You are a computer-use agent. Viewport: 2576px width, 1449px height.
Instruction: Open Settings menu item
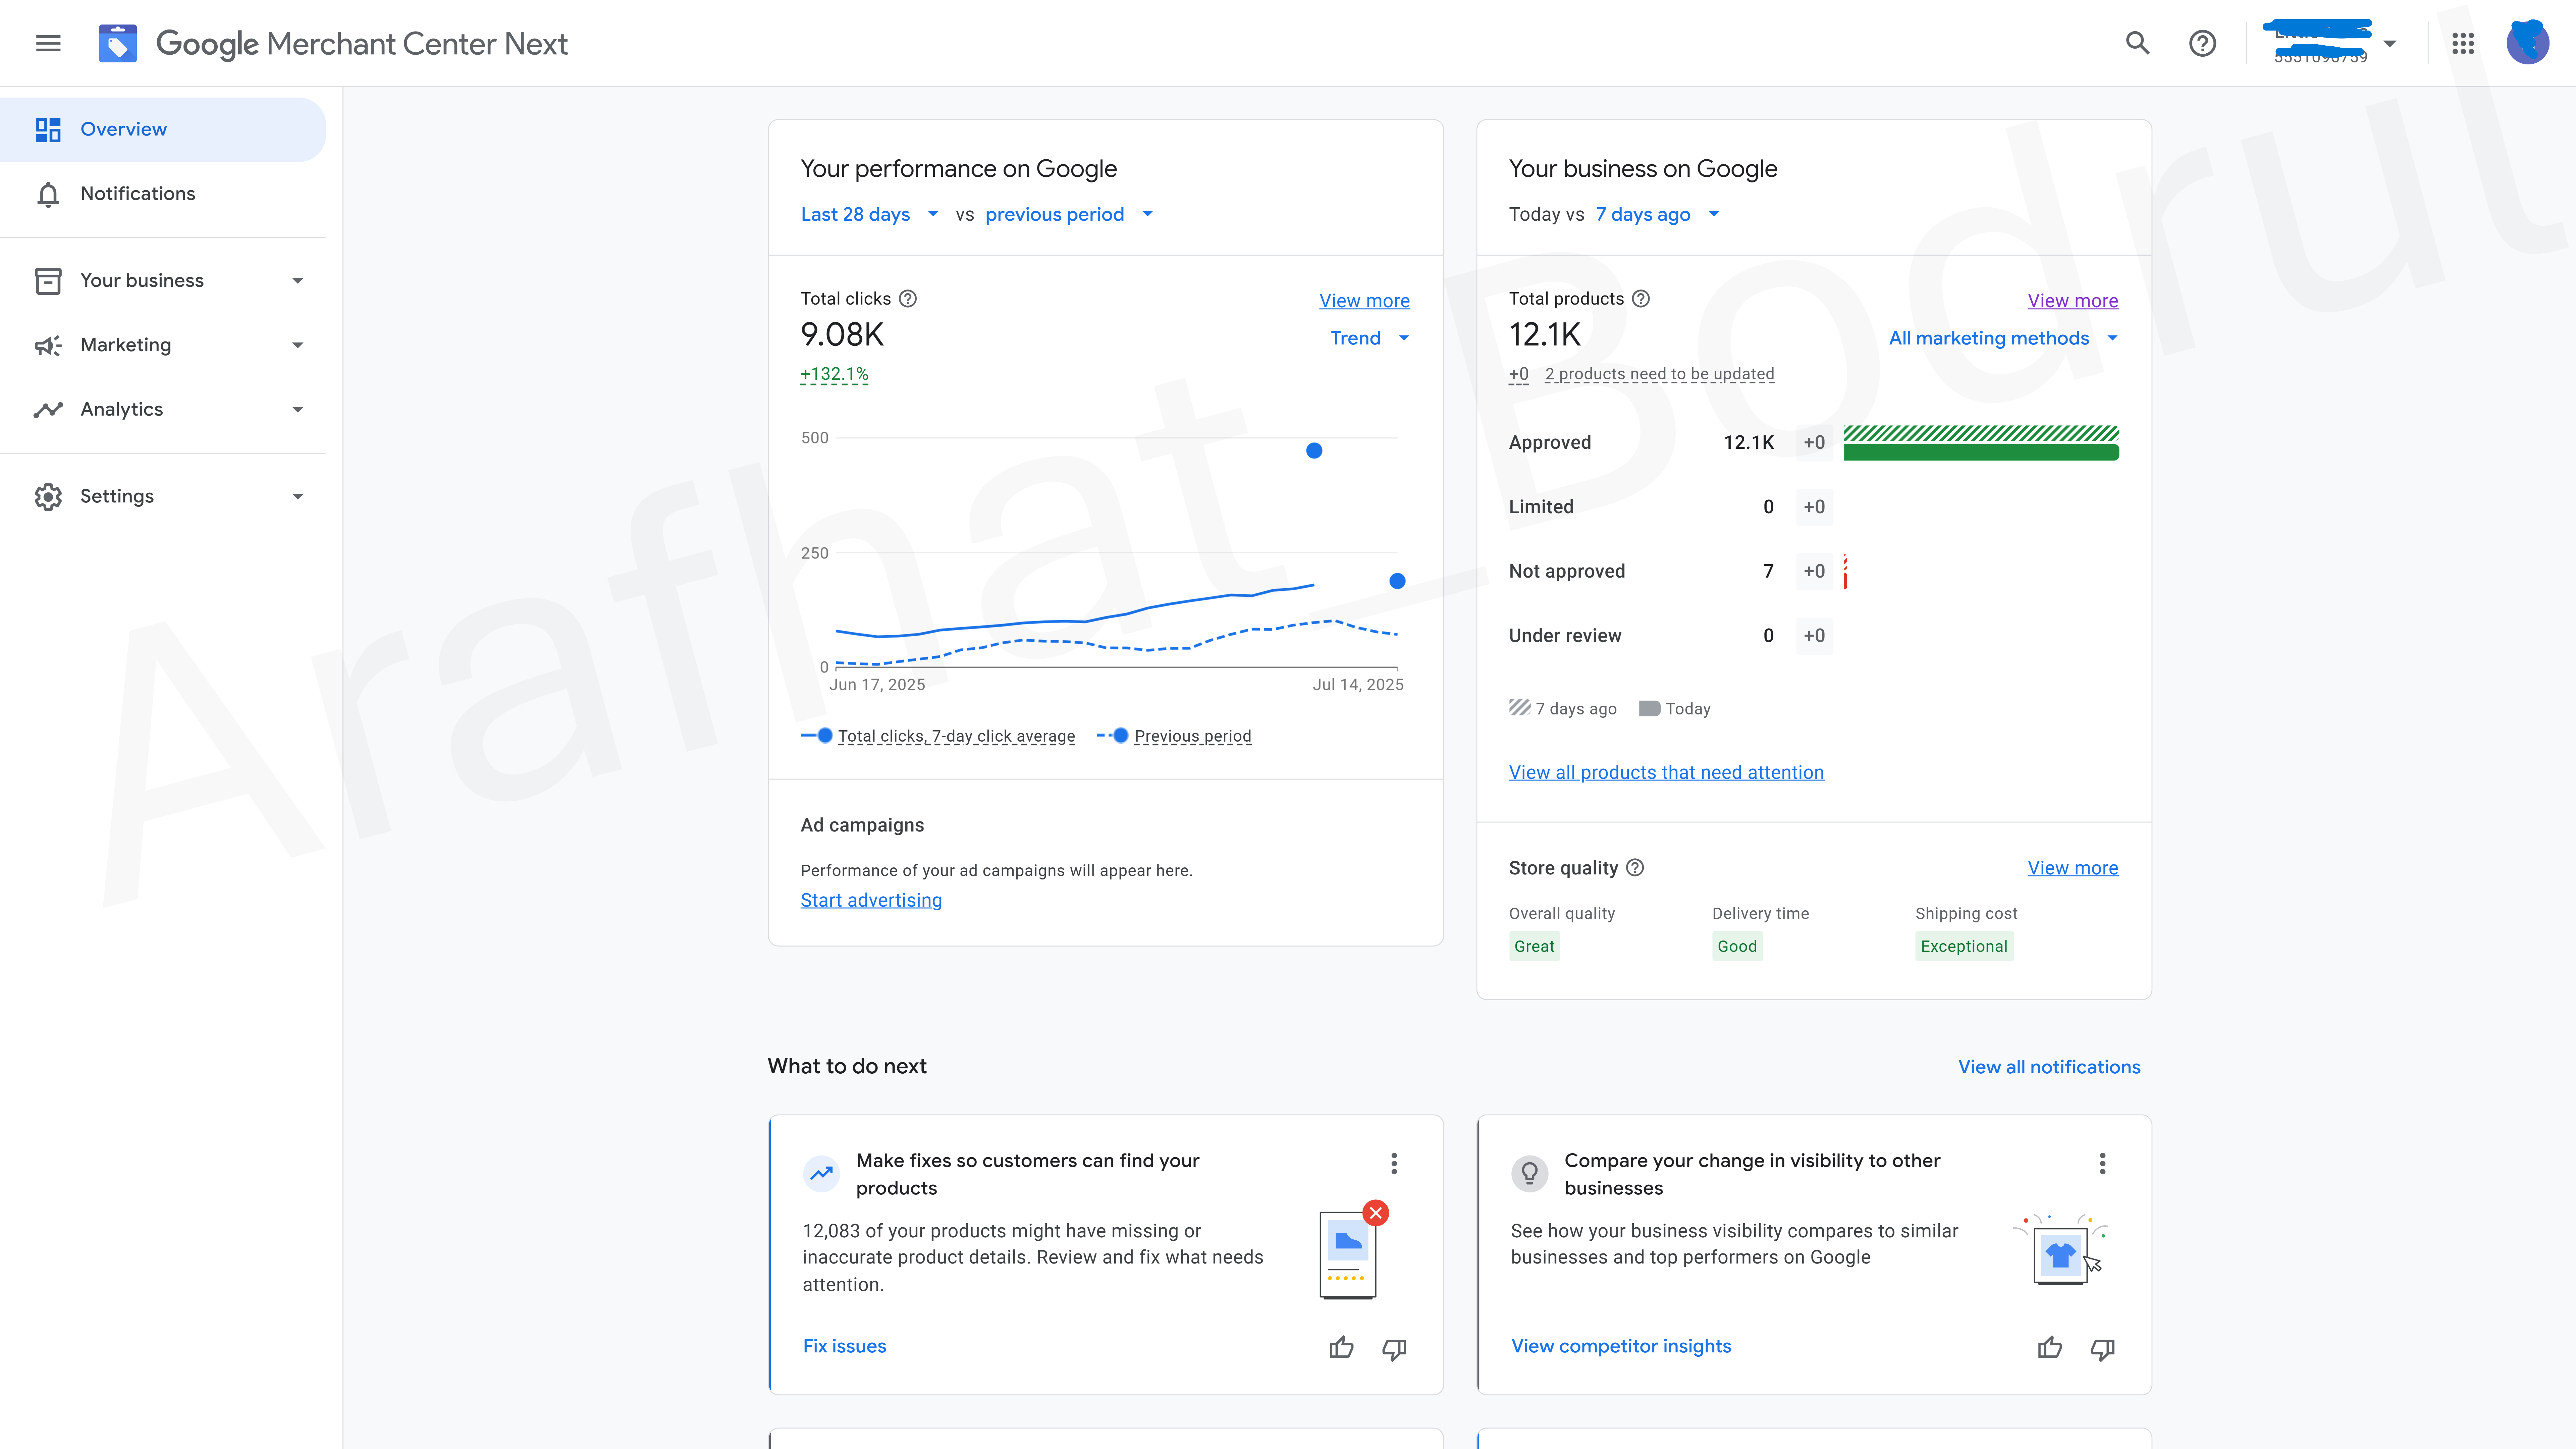[163, 496]
